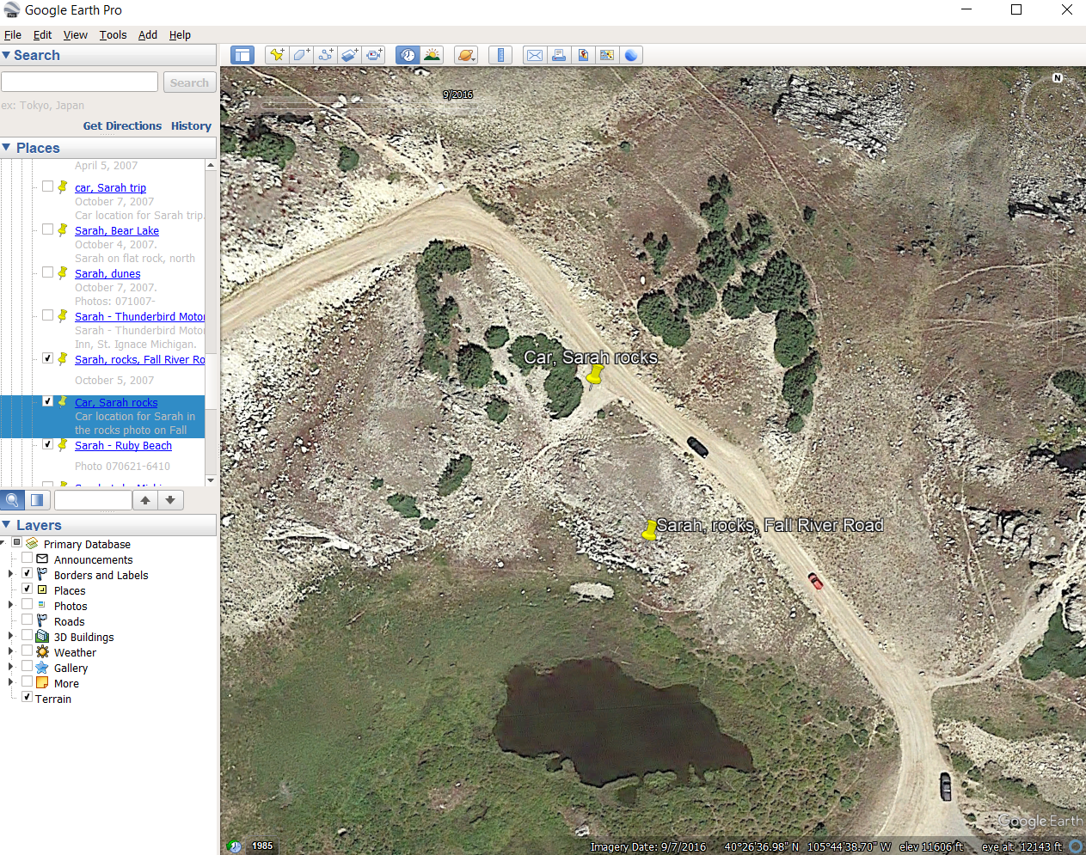Uncheck the Sarah - Ruby Beach checkbox
Viewport: 1086px width, 855px height.
point(48,444)
